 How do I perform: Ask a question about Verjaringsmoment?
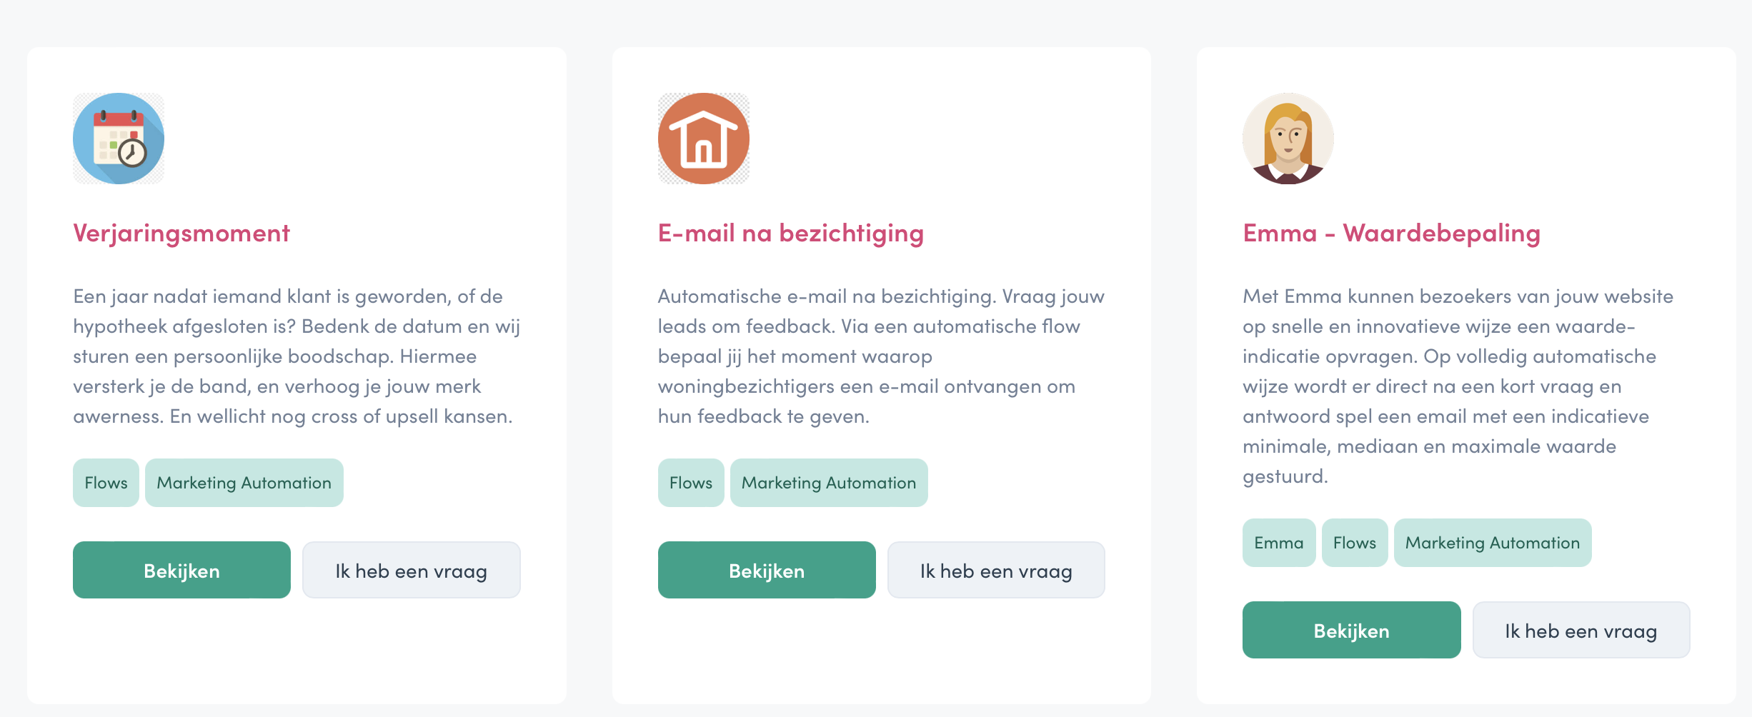point(412,570)
